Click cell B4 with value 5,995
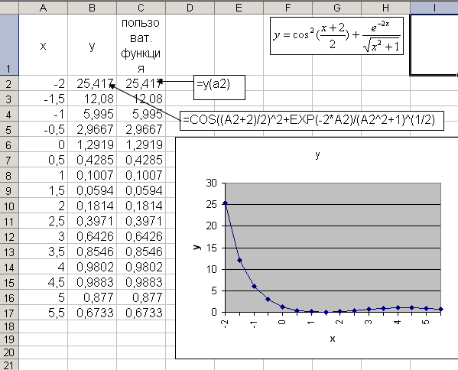Screen dimensions: 458x370 tap(92, 114)
